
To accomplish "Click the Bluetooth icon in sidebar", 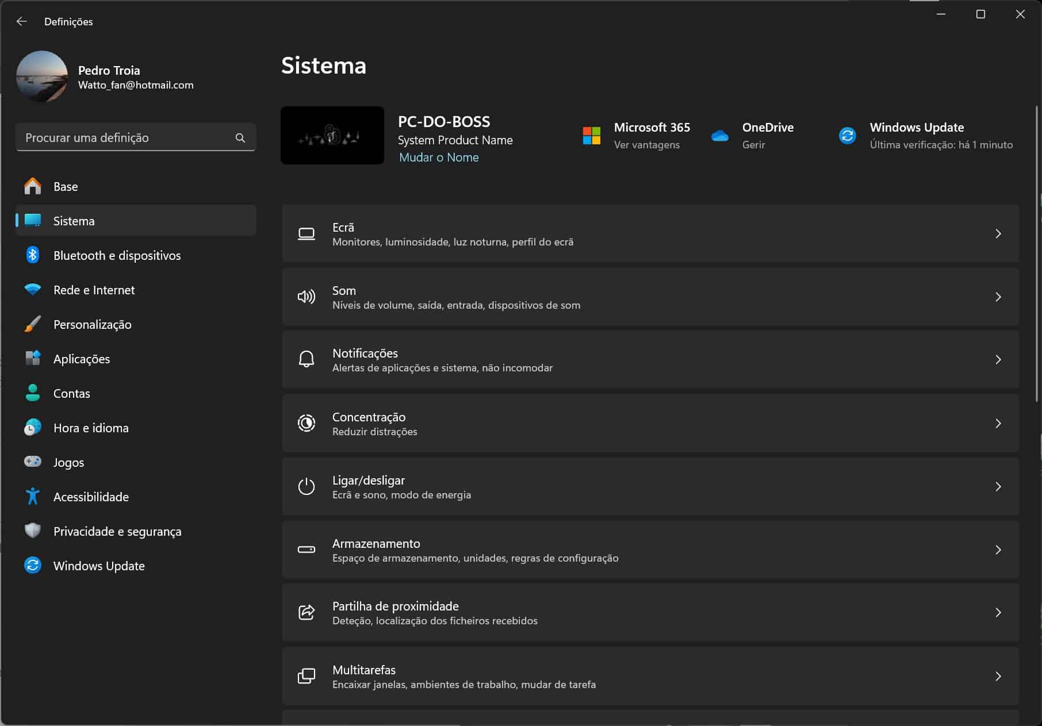I will pos(33,255).
